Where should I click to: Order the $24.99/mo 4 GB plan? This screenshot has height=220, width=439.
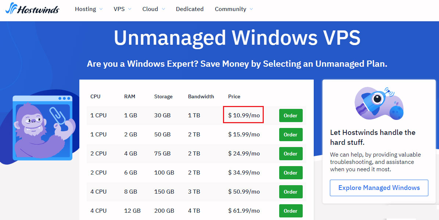291,154
